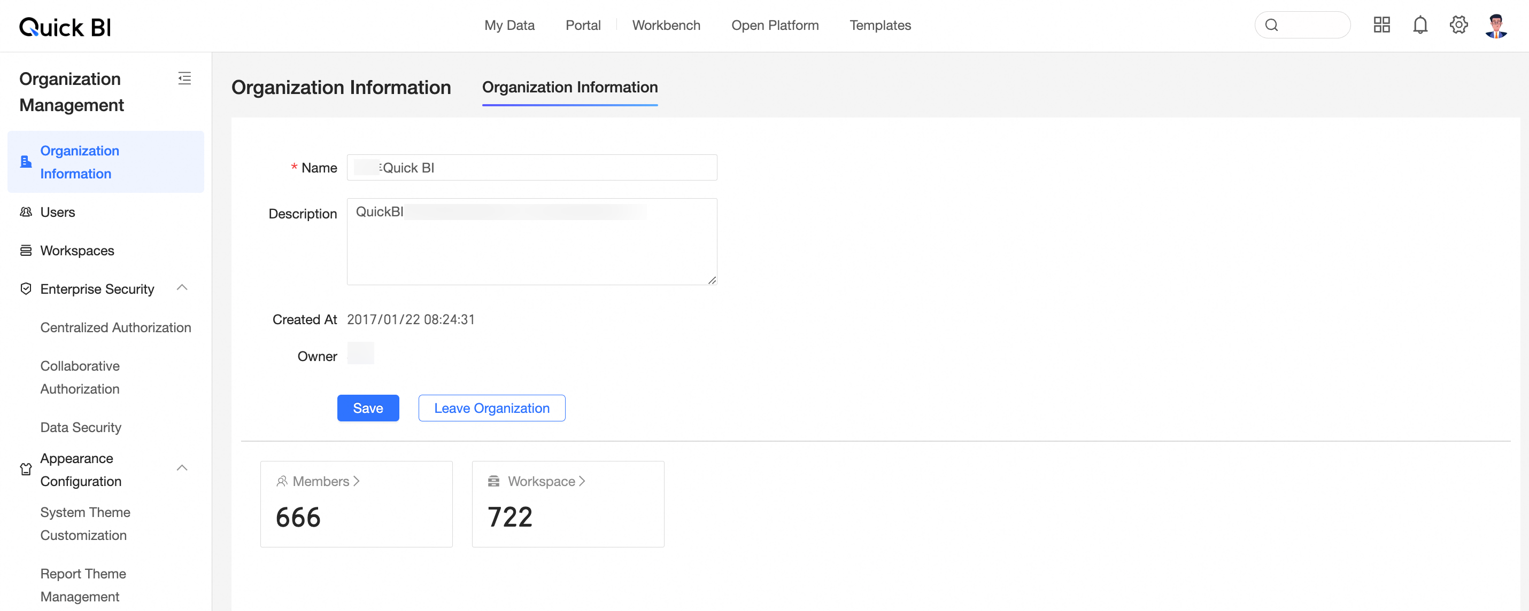
Task: Click the Save button
Action: coord(368,408)
